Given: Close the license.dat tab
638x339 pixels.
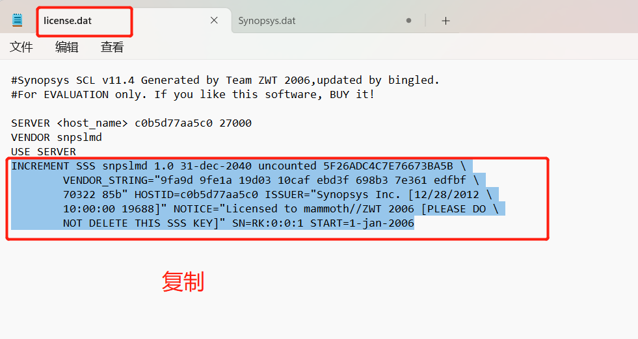Looking at the screenshot, I should point(214,20).
